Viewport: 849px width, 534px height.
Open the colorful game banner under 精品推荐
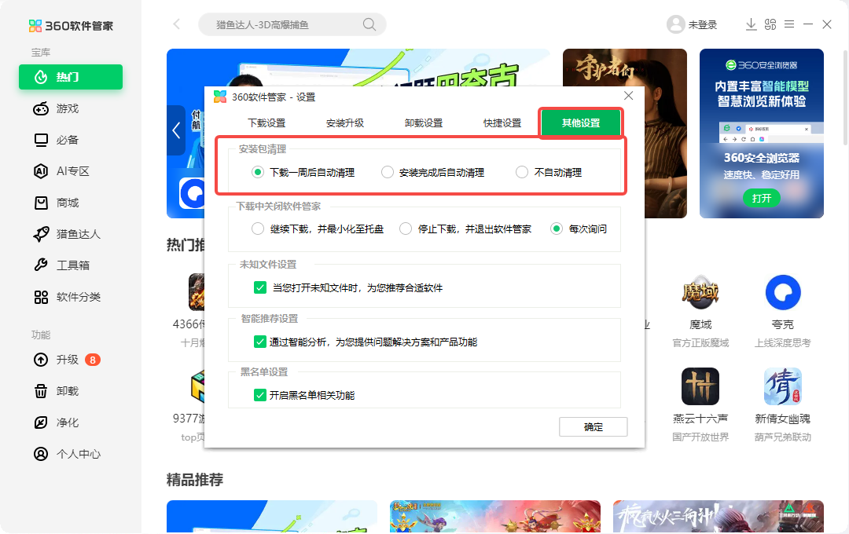(495, 517)
